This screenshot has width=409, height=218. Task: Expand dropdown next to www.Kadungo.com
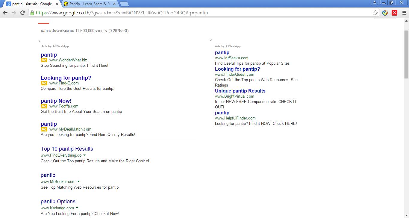77,208
